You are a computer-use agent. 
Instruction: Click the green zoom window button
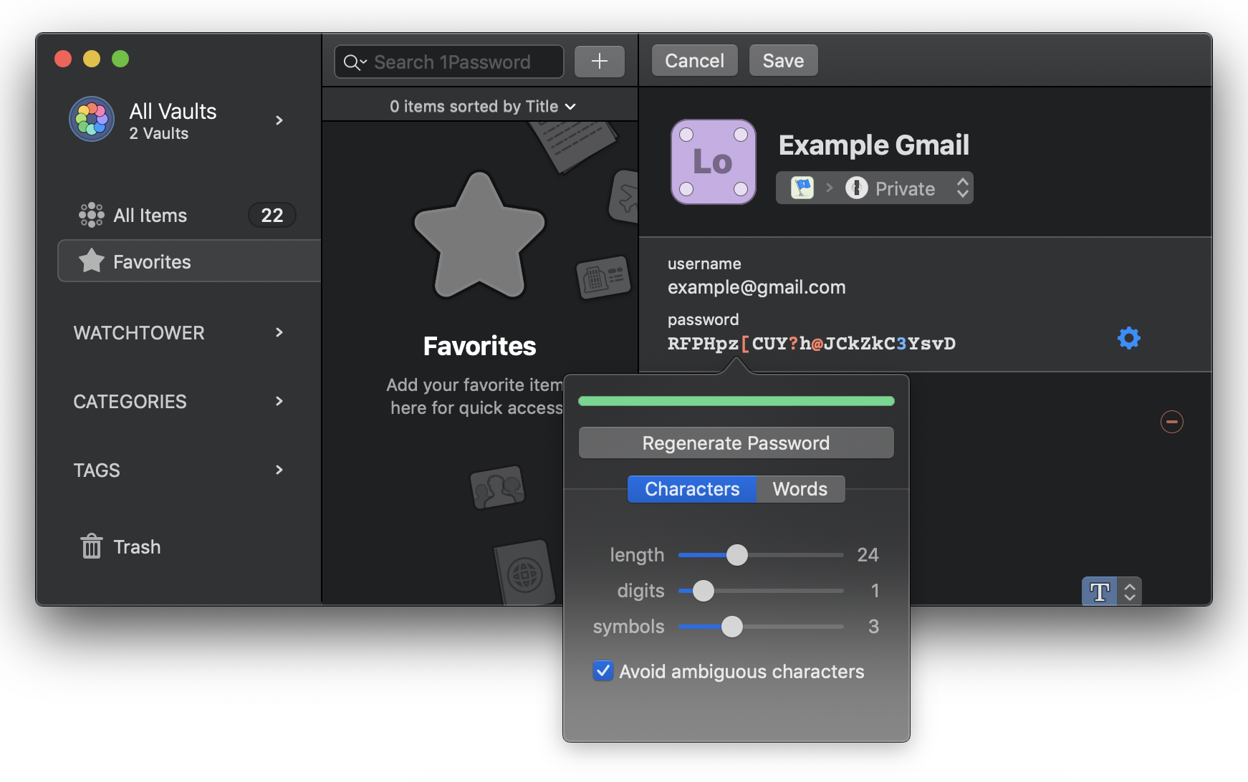pyautogui.click(x=120, y=59)
